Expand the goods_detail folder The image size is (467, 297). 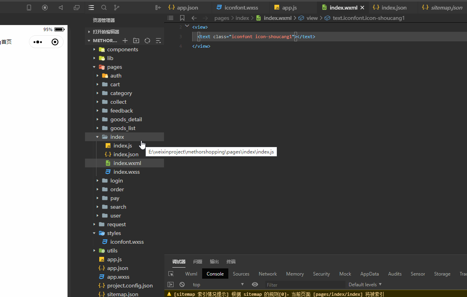126,120
